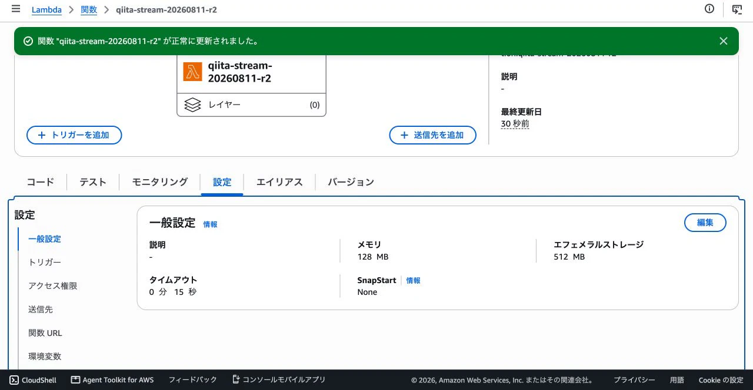Click the (0) layer count

pos(315,105)
